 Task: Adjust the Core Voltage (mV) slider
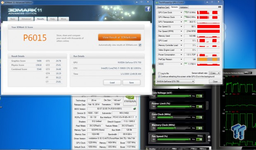174,96
